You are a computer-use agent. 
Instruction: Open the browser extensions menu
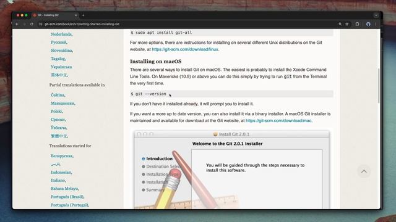(x=357, y=24)
